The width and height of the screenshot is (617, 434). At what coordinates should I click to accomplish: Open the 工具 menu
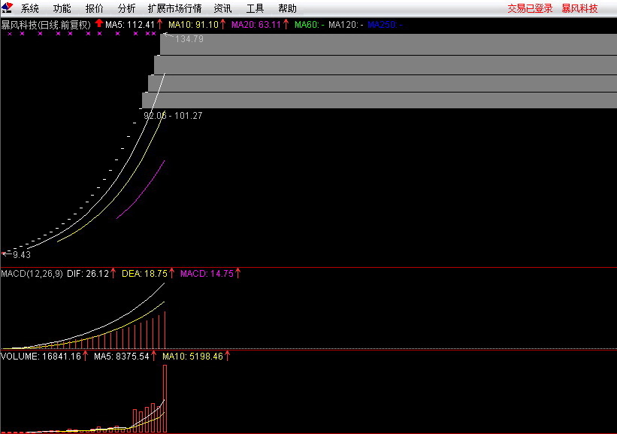tap(255, 8)
